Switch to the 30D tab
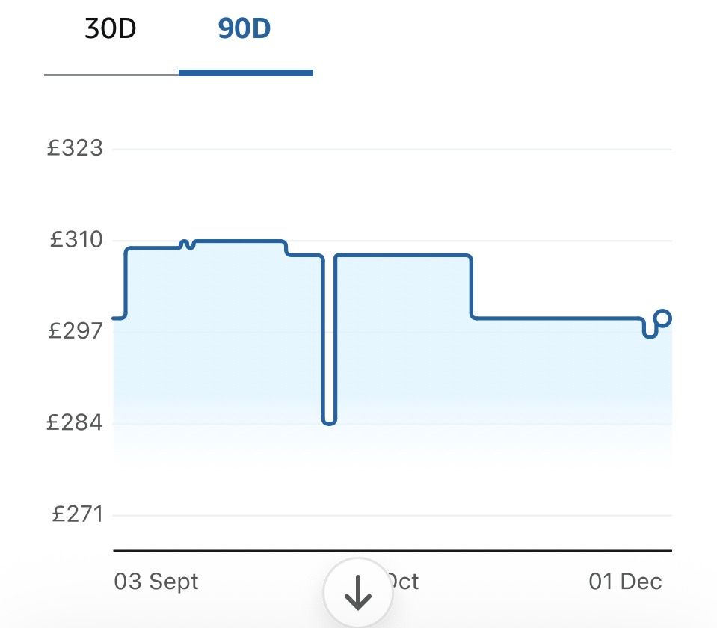 [x=111, y=31]
